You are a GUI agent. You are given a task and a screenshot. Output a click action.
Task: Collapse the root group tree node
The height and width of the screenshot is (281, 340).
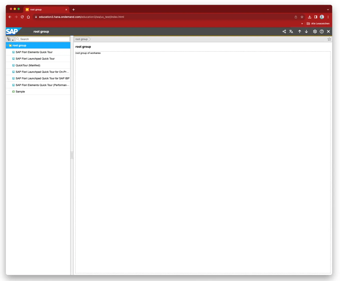click(7, 45)
